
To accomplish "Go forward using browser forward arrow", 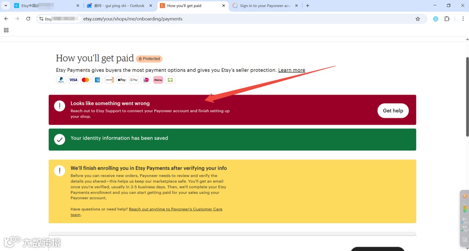I will point(17,19).
